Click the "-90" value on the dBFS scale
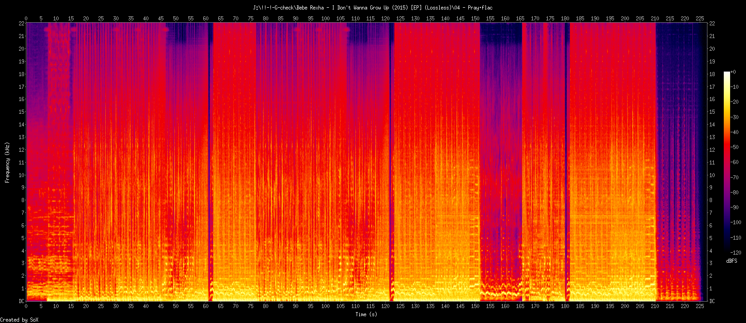 (735, 207)
